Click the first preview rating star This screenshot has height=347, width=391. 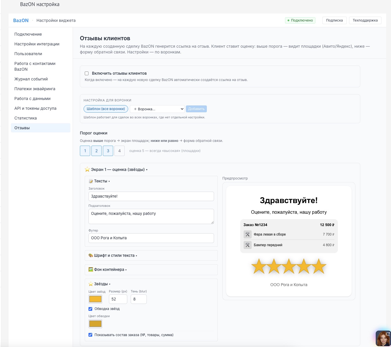(259, 266)
